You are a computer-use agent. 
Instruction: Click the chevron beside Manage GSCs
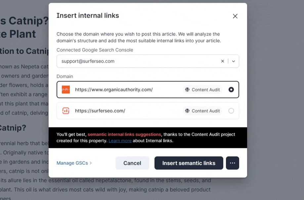(91, 163)
